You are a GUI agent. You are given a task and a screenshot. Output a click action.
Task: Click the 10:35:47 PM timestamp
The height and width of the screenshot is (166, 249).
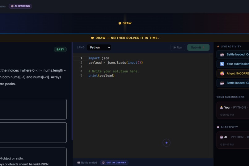226,145
